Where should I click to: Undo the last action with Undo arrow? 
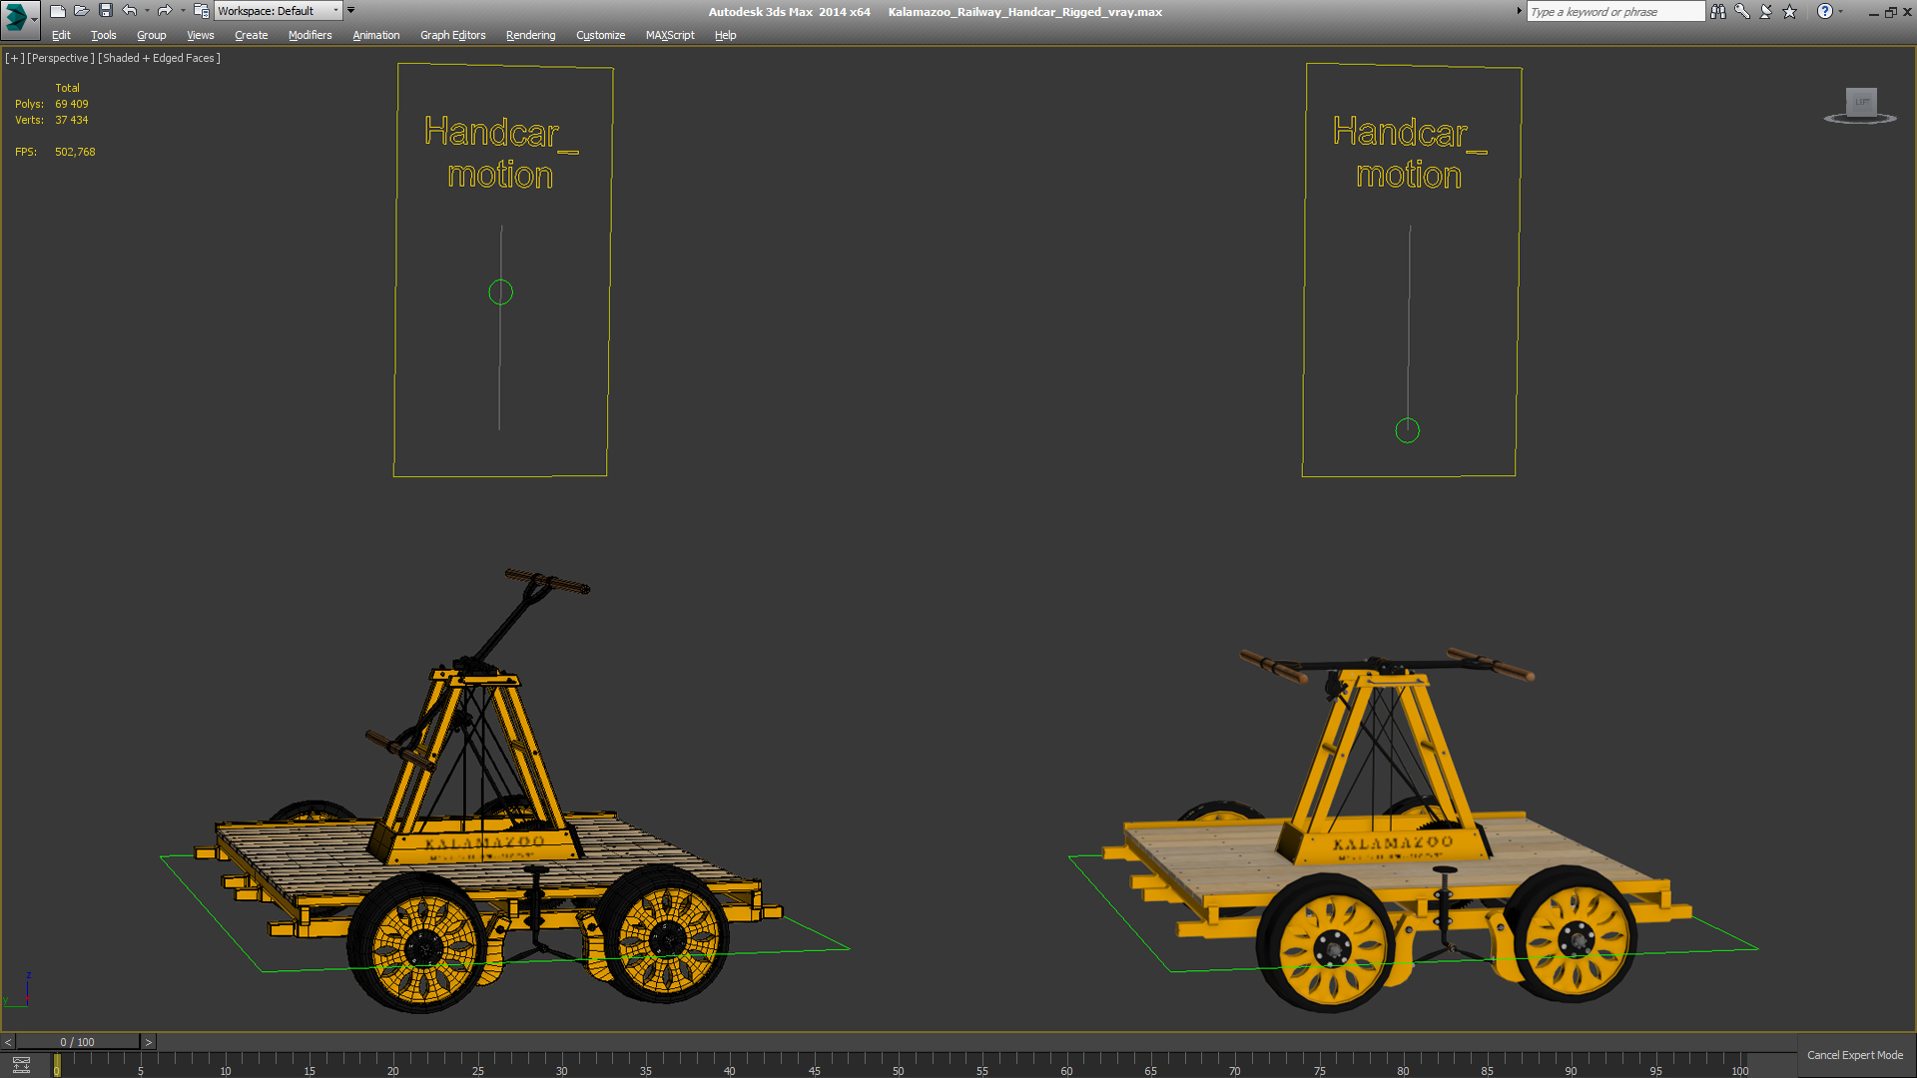(130, 11)
